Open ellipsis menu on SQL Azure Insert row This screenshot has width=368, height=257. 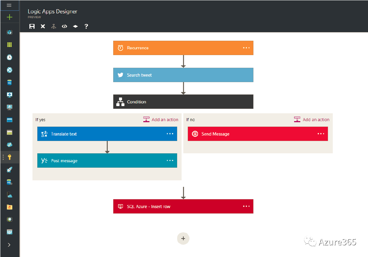pos(246,206)
